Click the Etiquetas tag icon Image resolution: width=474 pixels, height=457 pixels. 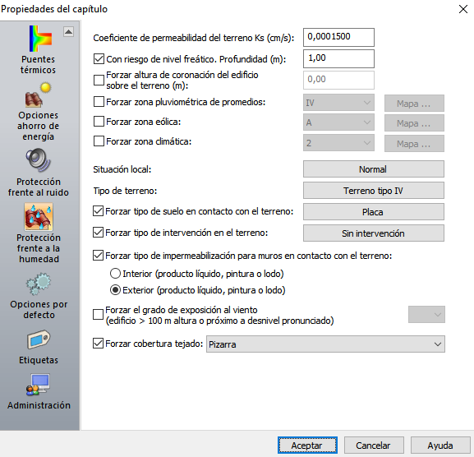39,339
